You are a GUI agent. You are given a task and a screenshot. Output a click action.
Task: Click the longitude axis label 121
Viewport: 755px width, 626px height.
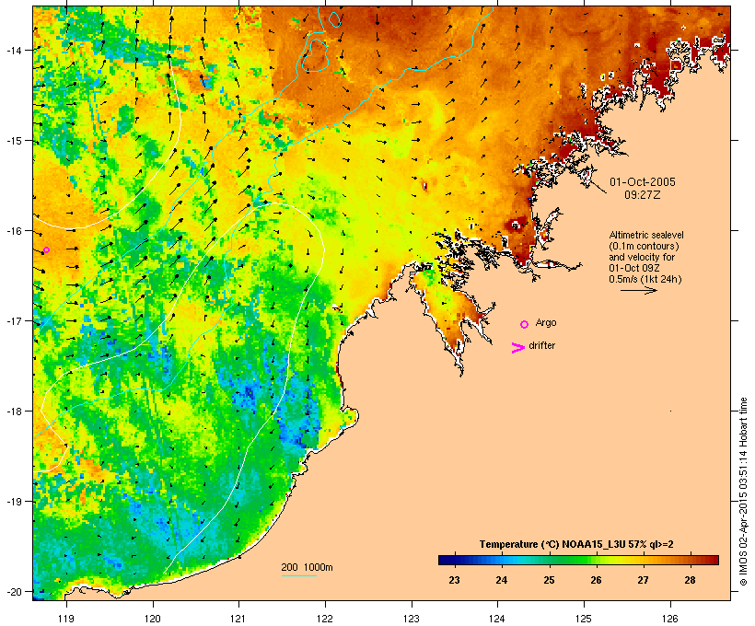click(x=238, y=619)
